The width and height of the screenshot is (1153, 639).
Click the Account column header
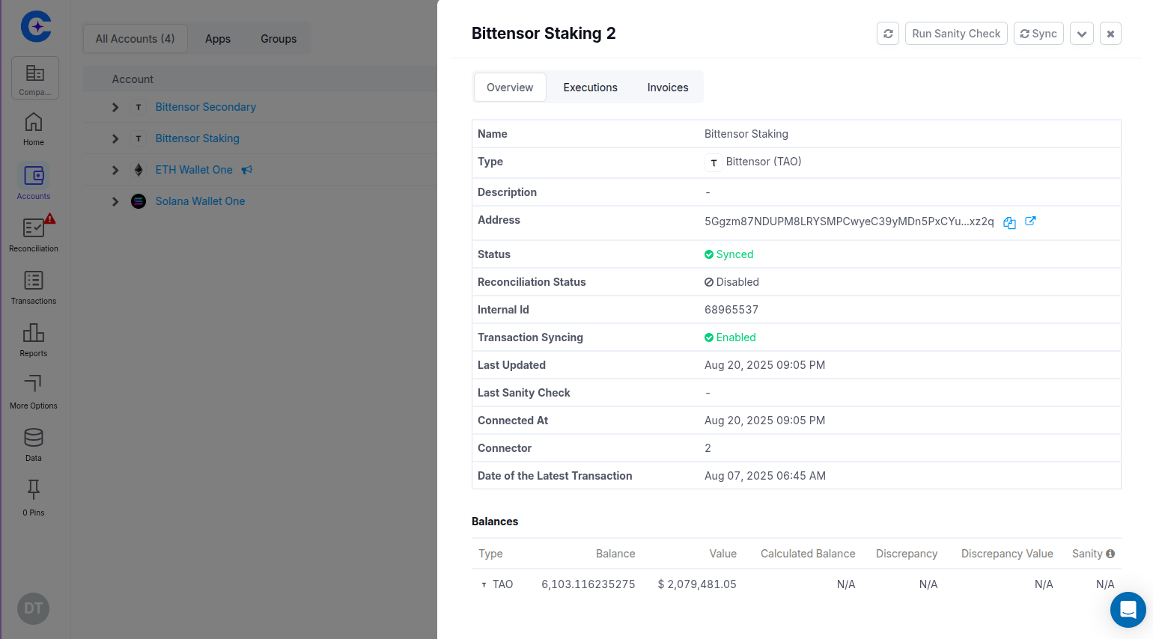coord(133,79)
